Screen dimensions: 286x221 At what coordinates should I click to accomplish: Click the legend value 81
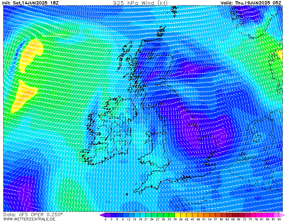262,219
